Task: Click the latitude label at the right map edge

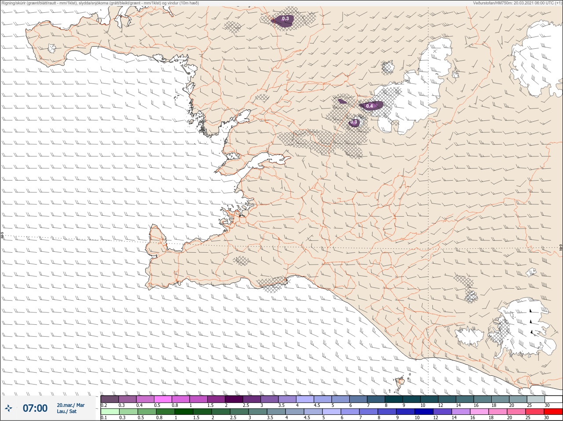Action: point(561,248)
